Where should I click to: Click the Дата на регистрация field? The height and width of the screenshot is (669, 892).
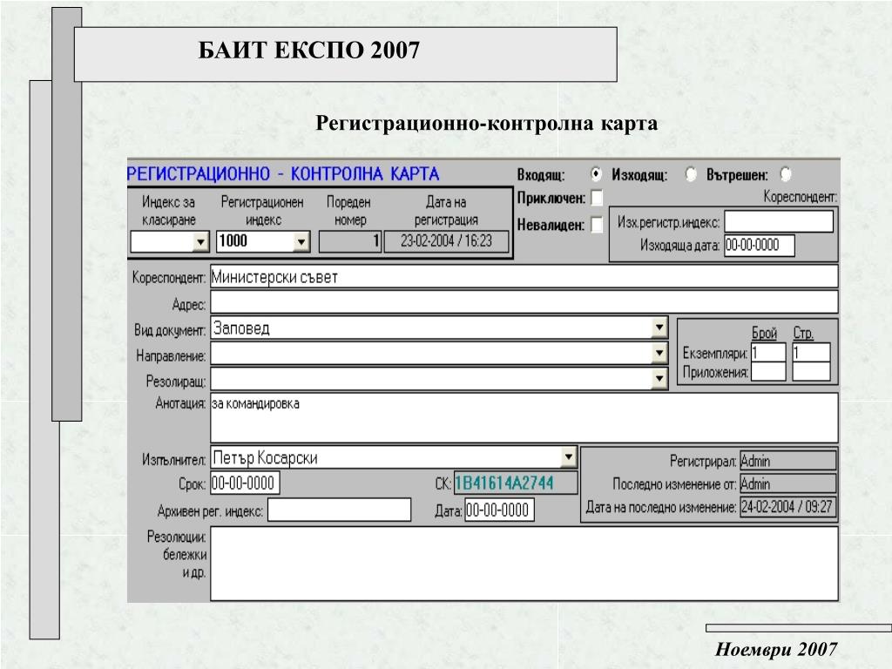(446, 241)
